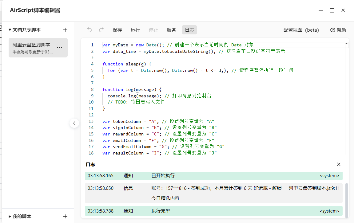Expand the 我的脚本 section
The image size is (354, 223).
click(10, 217)
